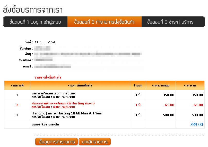Click the 789.00 grand total amount
208x147 pixels.
[196, 125]
